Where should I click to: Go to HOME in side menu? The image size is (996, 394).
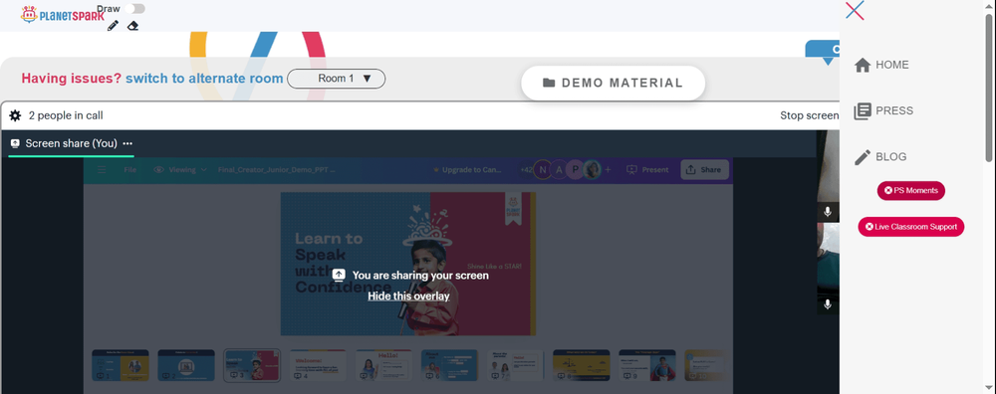click(881, 65)
